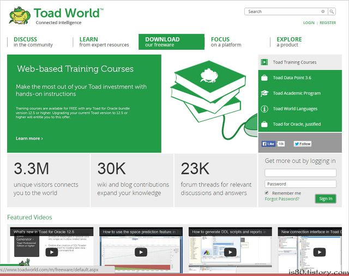The height and width of the screenshot is (276, 349).
Task: Open the FOCUS on a platform menu
Action: 226,42
